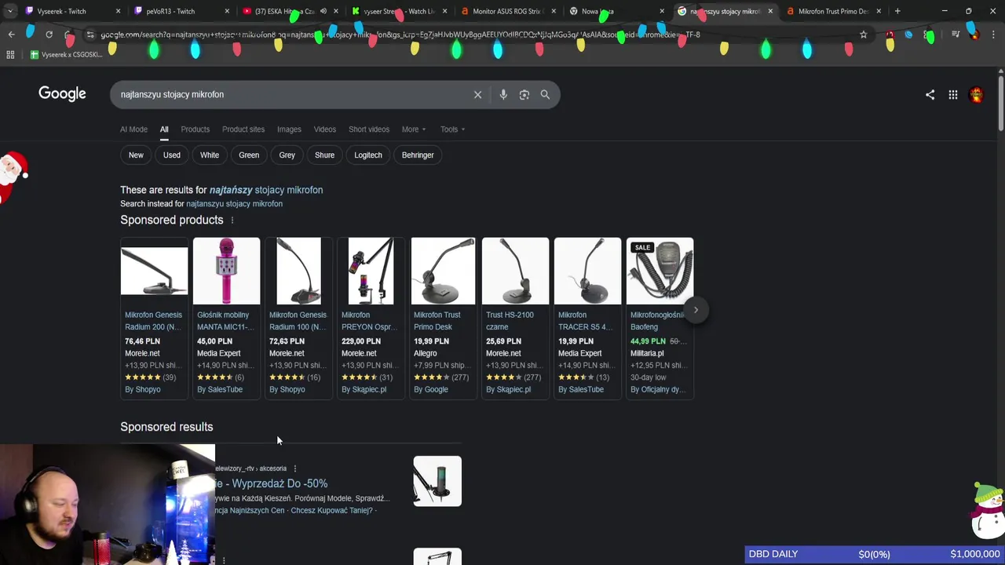Navigate back in browser
This screenshot has height=565, width=1005.
[11, 35]
